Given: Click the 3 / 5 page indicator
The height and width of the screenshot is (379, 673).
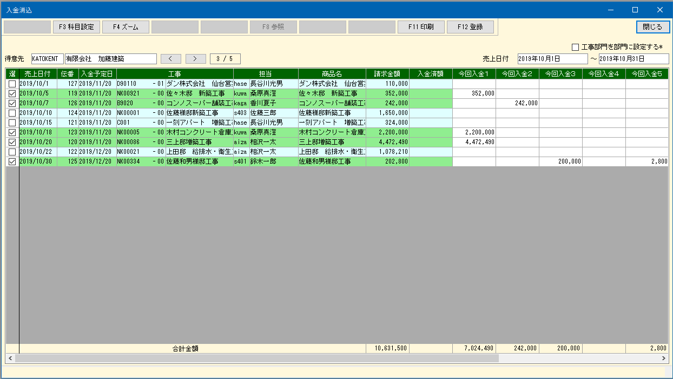Looking at the screenshot, I should pyautogui.click(x=225, y=59).
